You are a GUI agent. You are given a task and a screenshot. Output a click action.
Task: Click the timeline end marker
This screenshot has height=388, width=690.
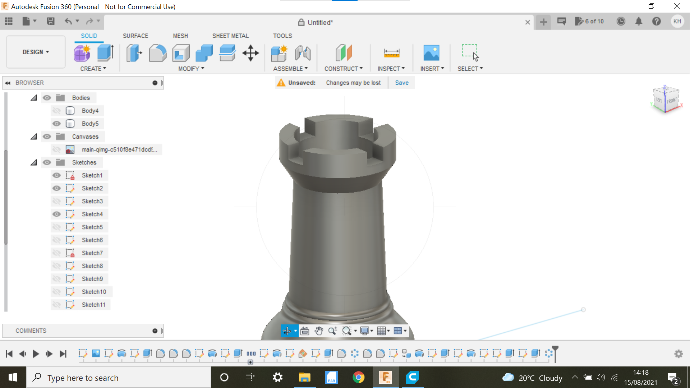[555, 354]
